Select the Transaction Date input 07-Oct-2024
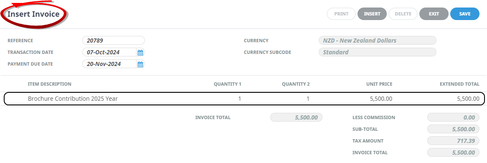487x163 pixels. coord(109,52)
